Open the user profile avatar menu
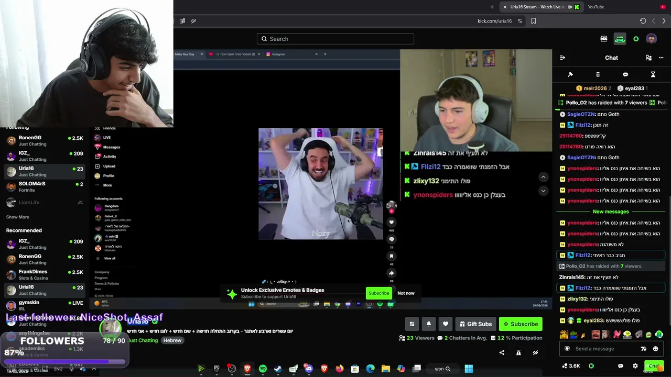Image resolution: width=671 pixels, height=377 pixels. [652, 39]
